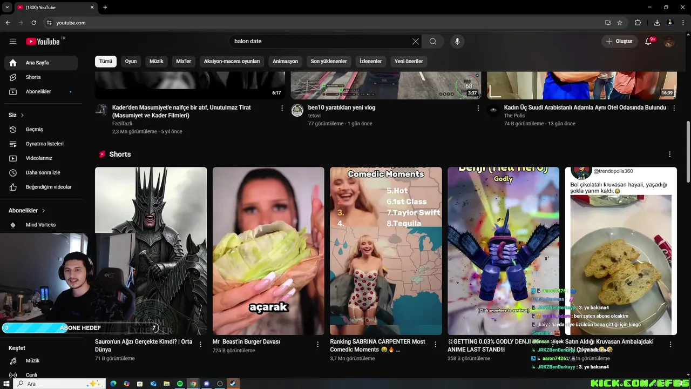Open Fazilfazli channel link
Screen dimensions: 691x389
tap(122, 124)
